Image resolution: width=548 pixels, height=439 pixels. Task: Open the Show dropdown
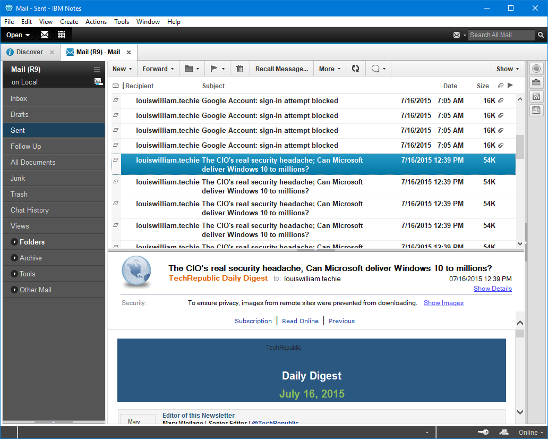point(508,69)
